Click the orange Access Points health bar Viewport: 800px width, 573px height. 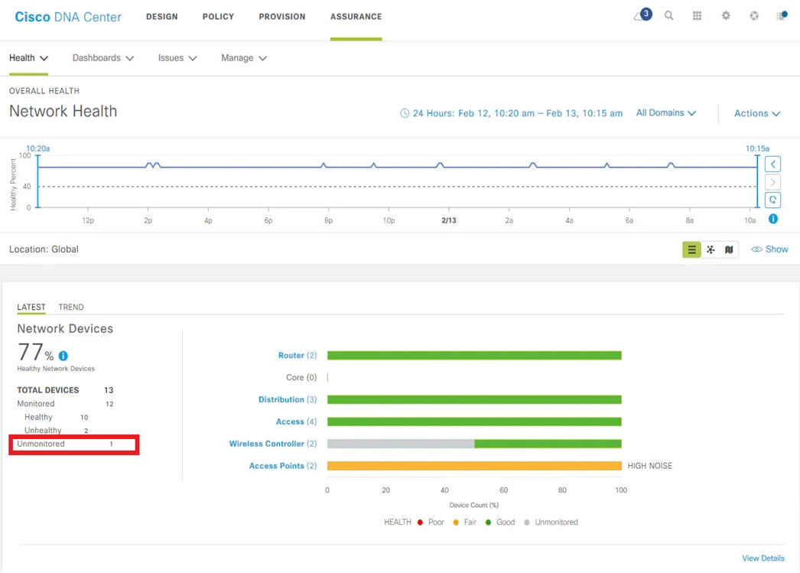(474, 466)
